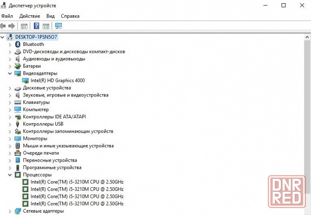Collapse the Видеоадаптеры category
Image resolution: width=311 pixels, height=215 pixels.
tap(10, 74)
